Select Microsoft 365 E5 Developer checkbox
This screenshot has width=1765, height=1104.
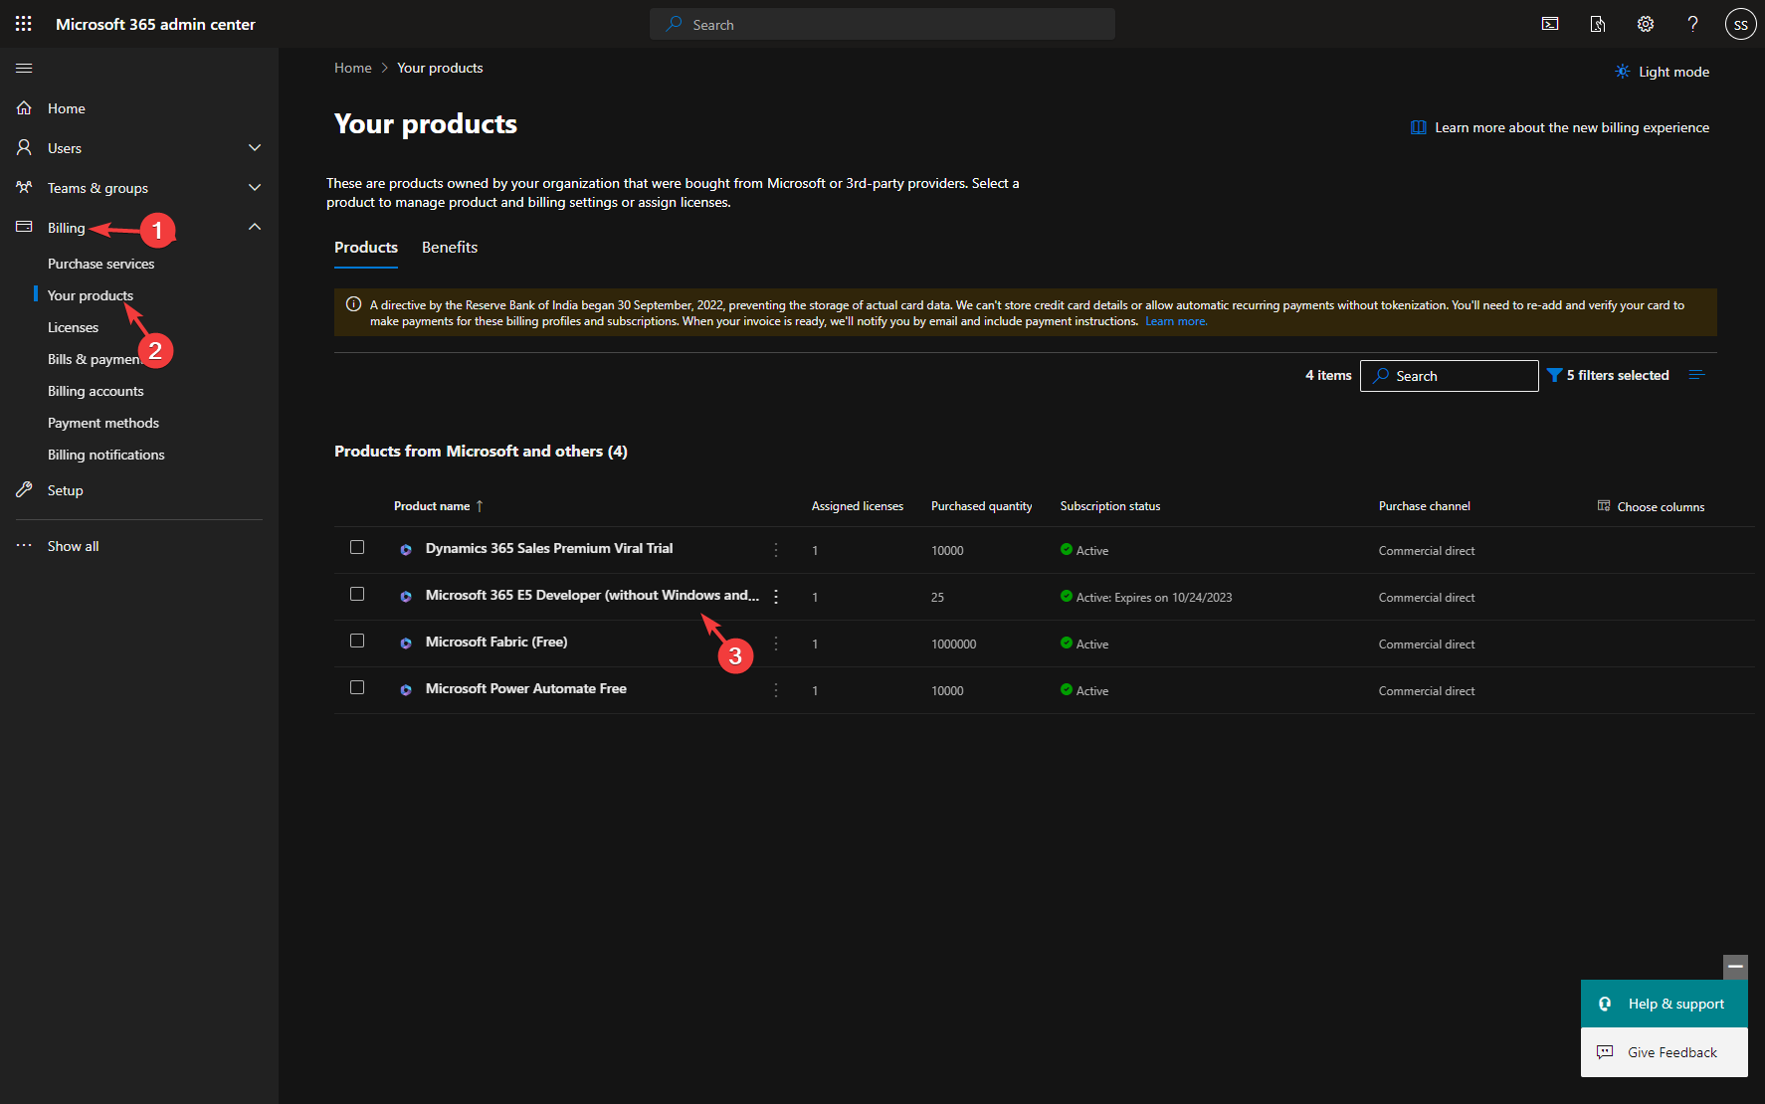pos(357,594)
